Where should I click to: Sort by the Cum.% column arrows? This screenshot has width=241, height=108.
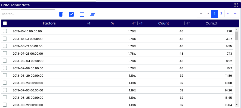pos(188,23)
